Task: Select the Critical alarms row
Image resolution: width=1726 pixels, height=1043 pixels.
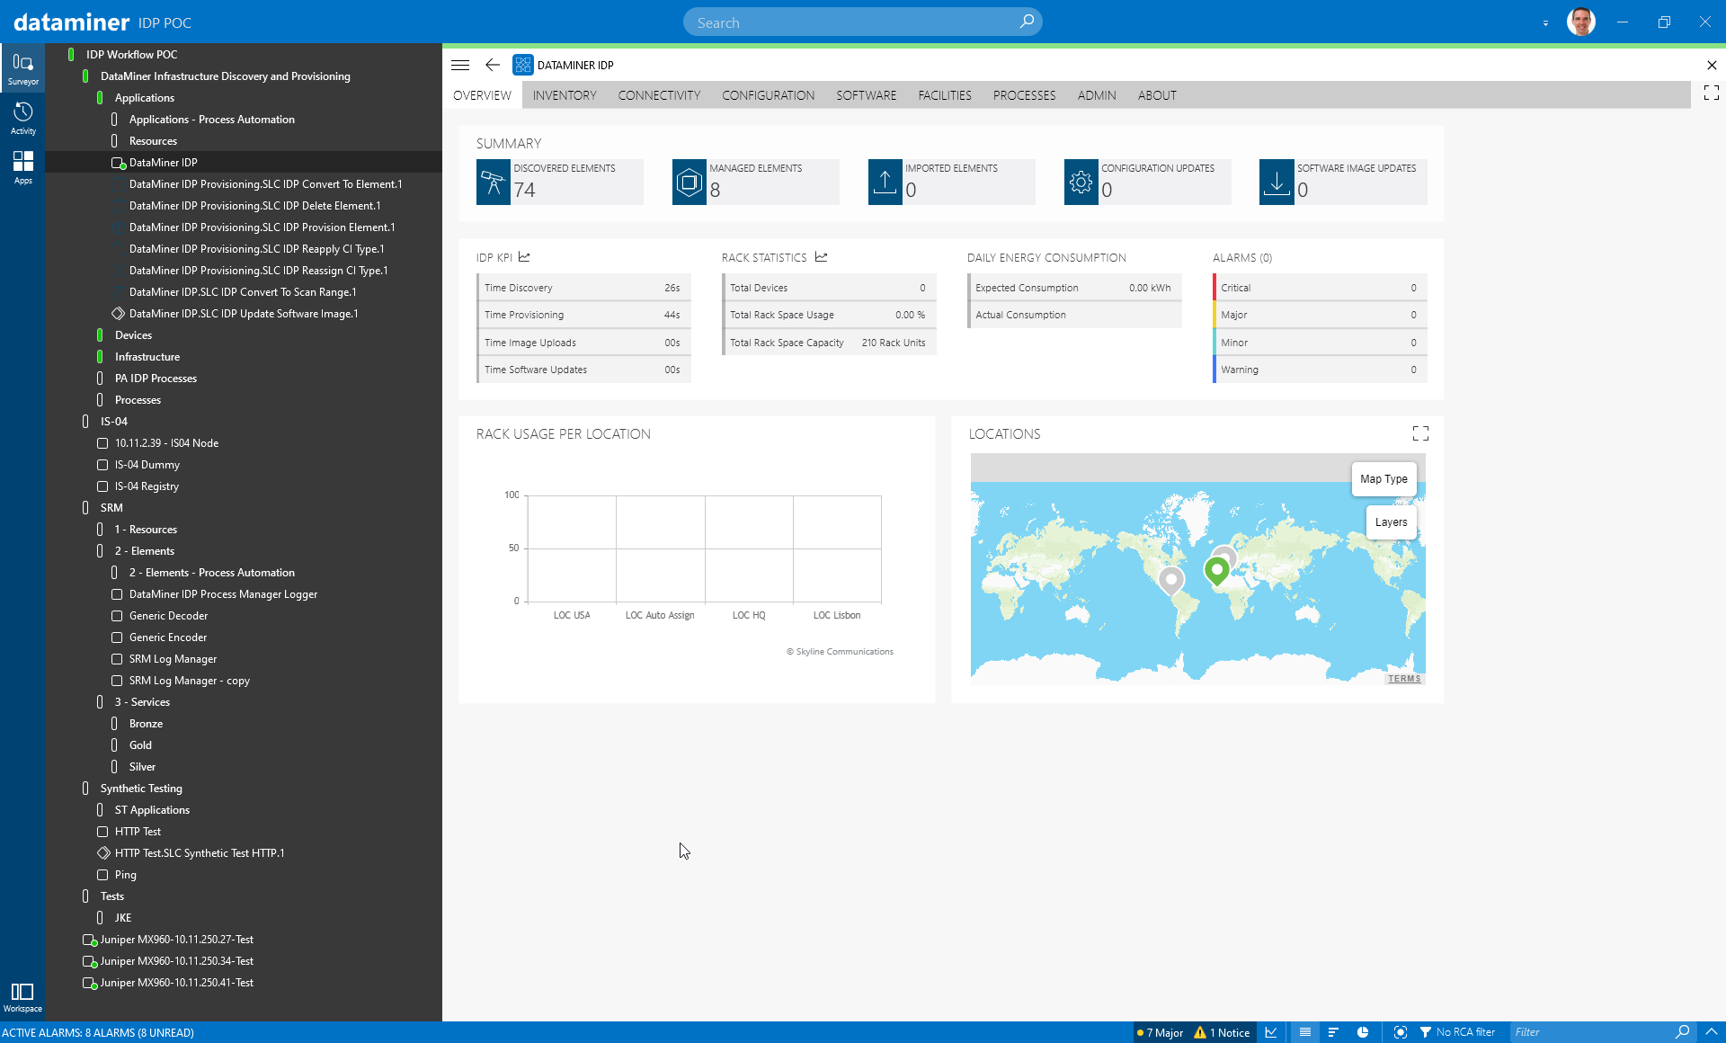Action: 1319,288
